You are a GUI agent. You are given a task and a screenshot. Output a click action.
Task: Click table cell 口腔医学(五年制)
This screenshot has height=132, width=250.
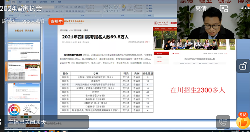[96, 107]
